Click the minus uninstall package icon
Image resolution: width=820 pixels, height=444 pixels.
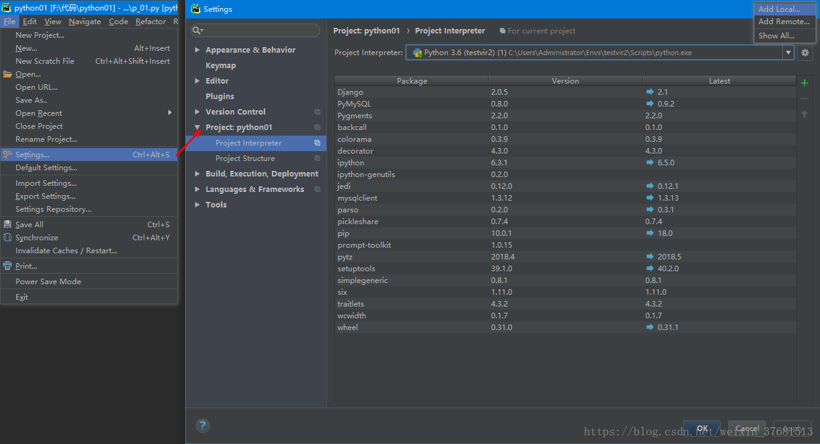(805, 98)
